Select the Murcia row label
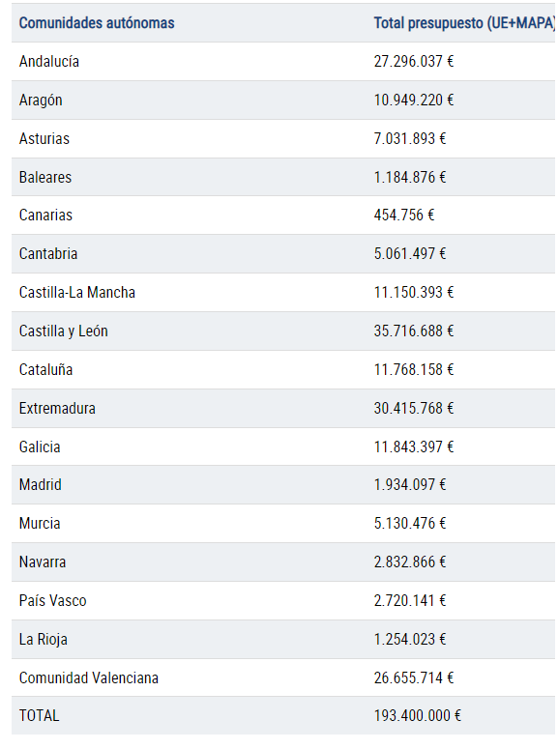 coord(40,524)
